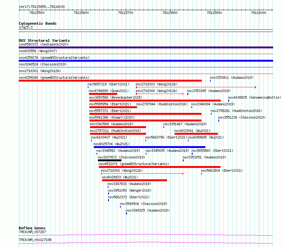Open the nsv5663796 (Ebert2021) label
Image resolution: width=282 pixels, height=247 pixels.
(166, 137)
